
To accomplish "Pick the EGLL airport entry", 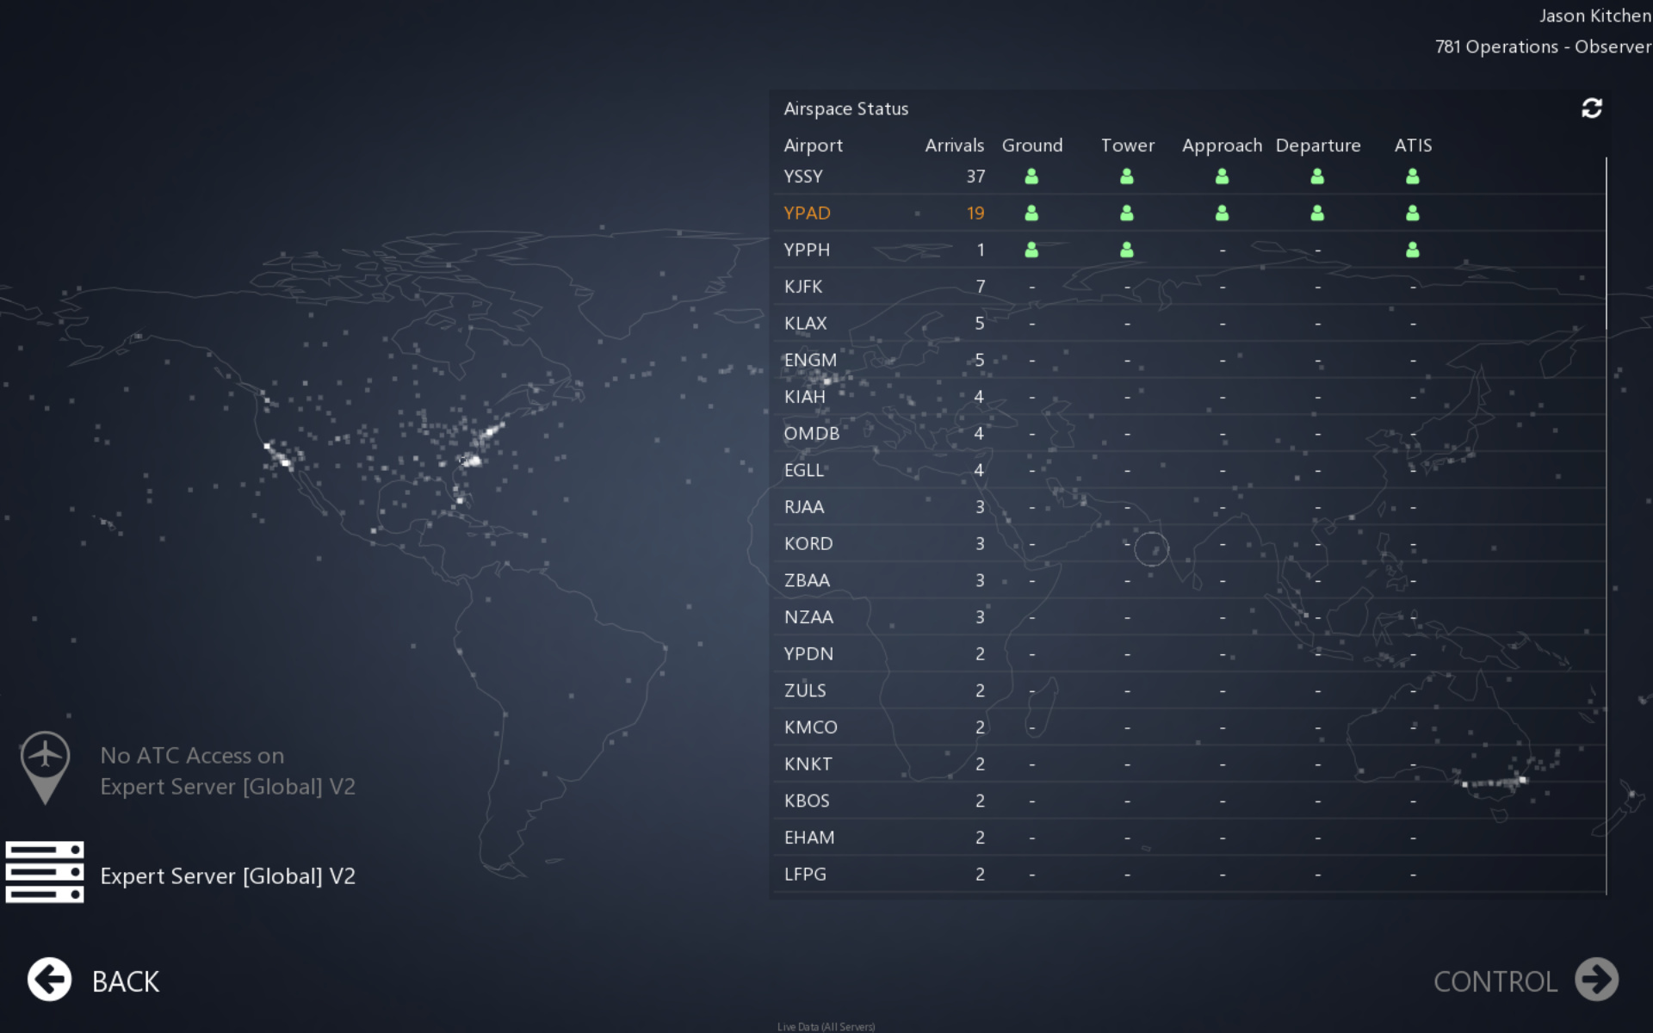I will click(x=804, y=470).
